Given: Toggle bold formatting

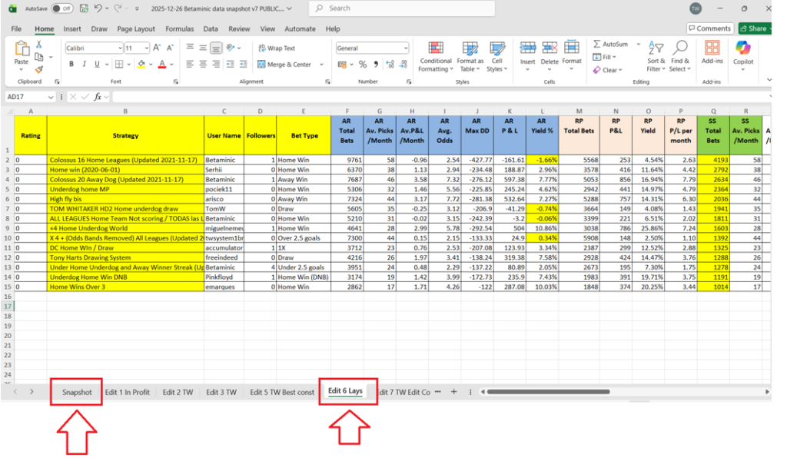Looking at the screenshot, I should click(x=71, y=65).
